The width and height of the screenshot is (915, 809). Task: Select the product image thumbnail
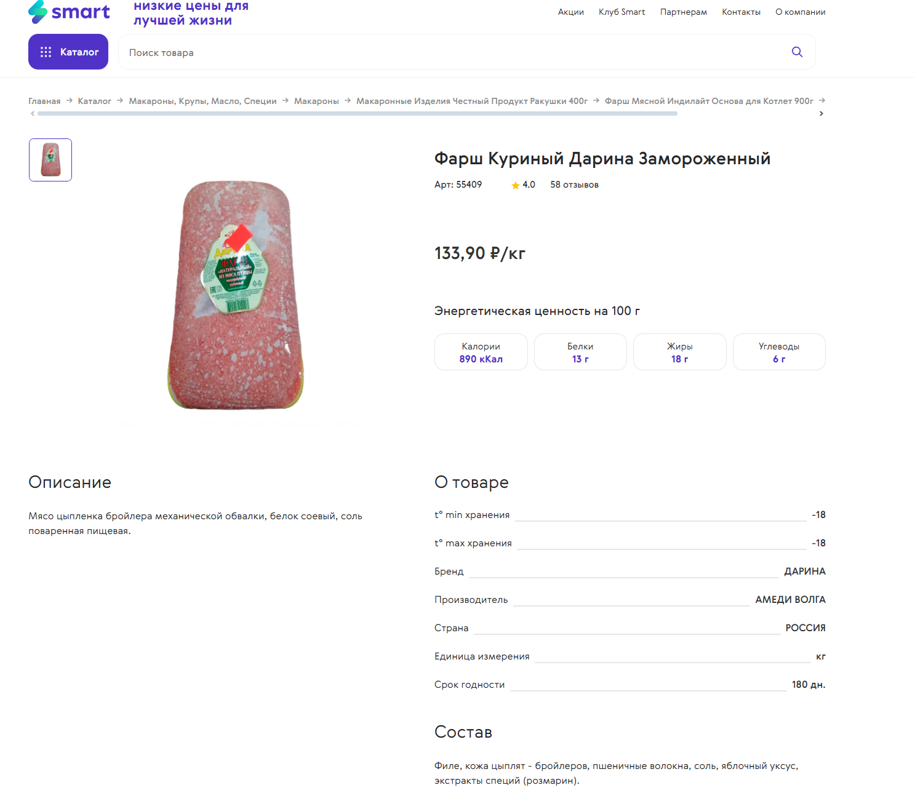50,160
